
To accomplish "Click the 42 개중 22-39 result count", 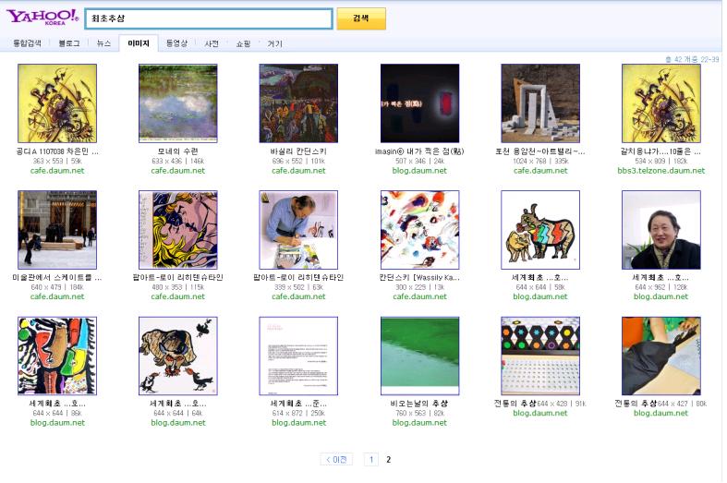I will click(693, 59).
